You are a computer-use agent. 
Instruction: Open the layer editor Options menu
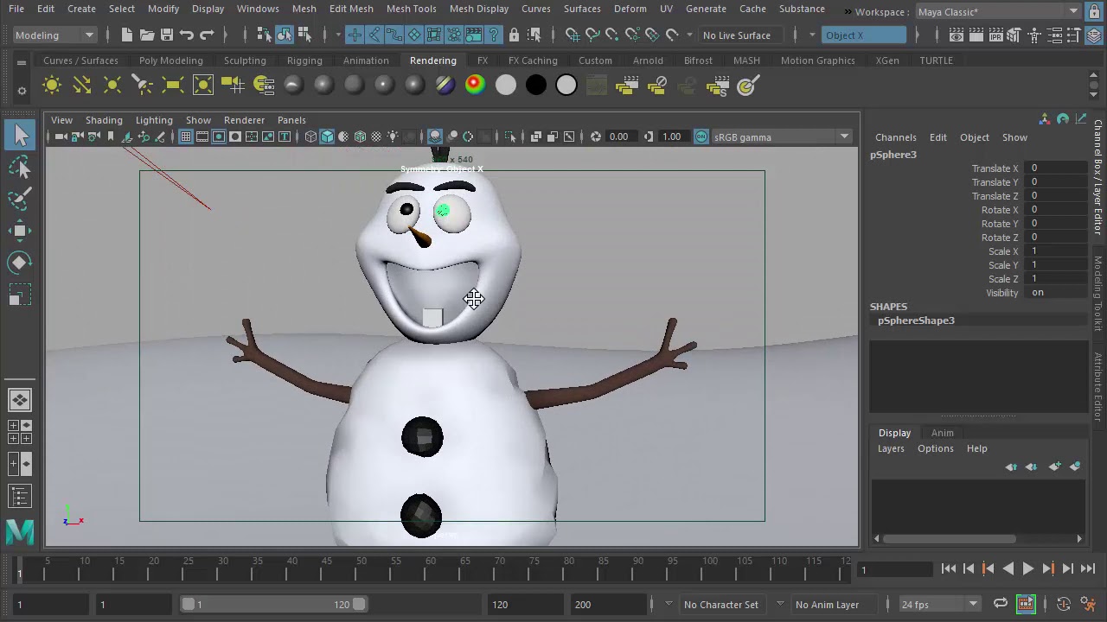pyautogui.click(x=935, y=448)
